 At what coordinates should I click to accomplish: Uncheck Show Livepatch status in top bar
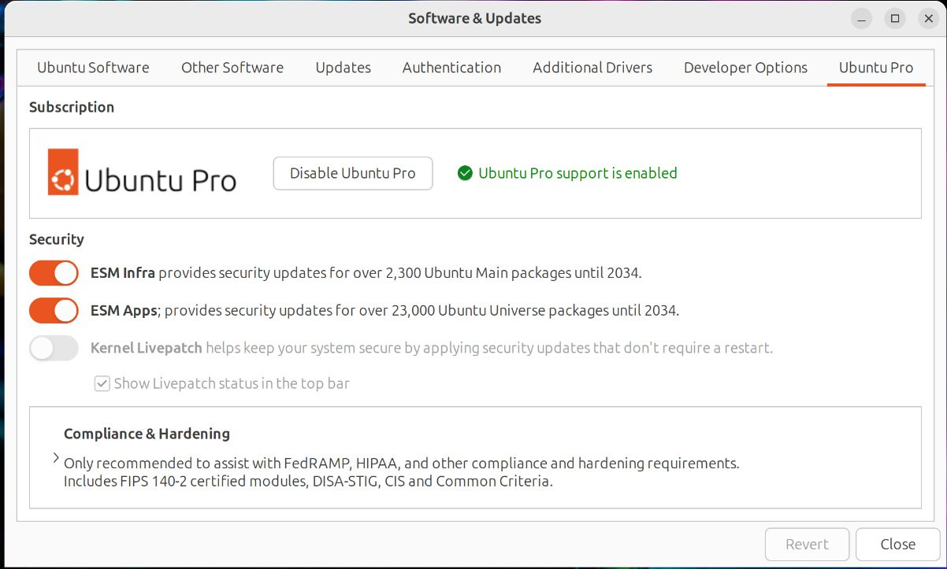[x=102, y=384]
